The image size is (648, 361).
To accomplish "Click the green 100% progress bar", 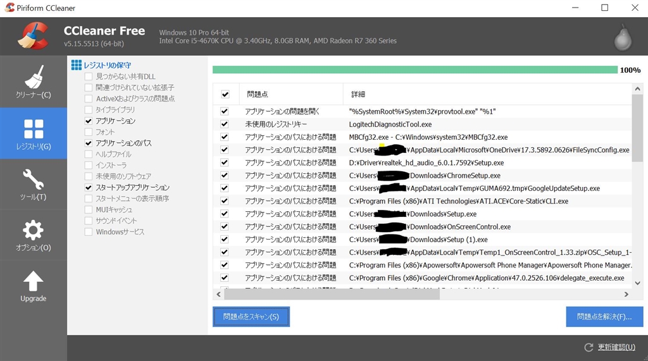I will 415,70.
